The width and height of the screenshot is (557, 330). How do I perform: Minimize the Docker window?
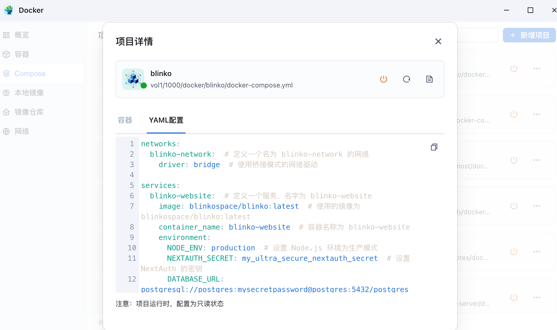pyautogui.click(x=507, y=10)
